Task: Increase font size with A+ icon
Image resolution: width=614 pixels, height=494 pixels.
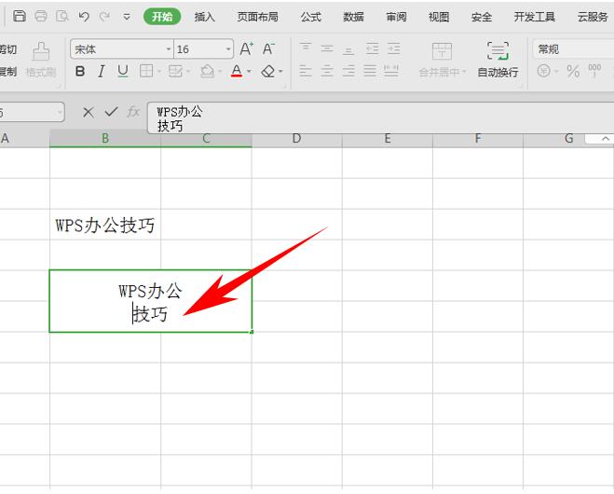Action: coord(247,49)
